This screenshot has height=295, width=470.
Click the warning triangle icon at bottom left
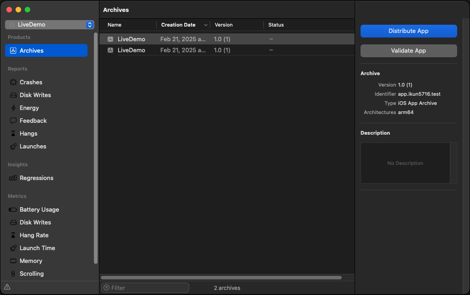click(x=7, y=287)
